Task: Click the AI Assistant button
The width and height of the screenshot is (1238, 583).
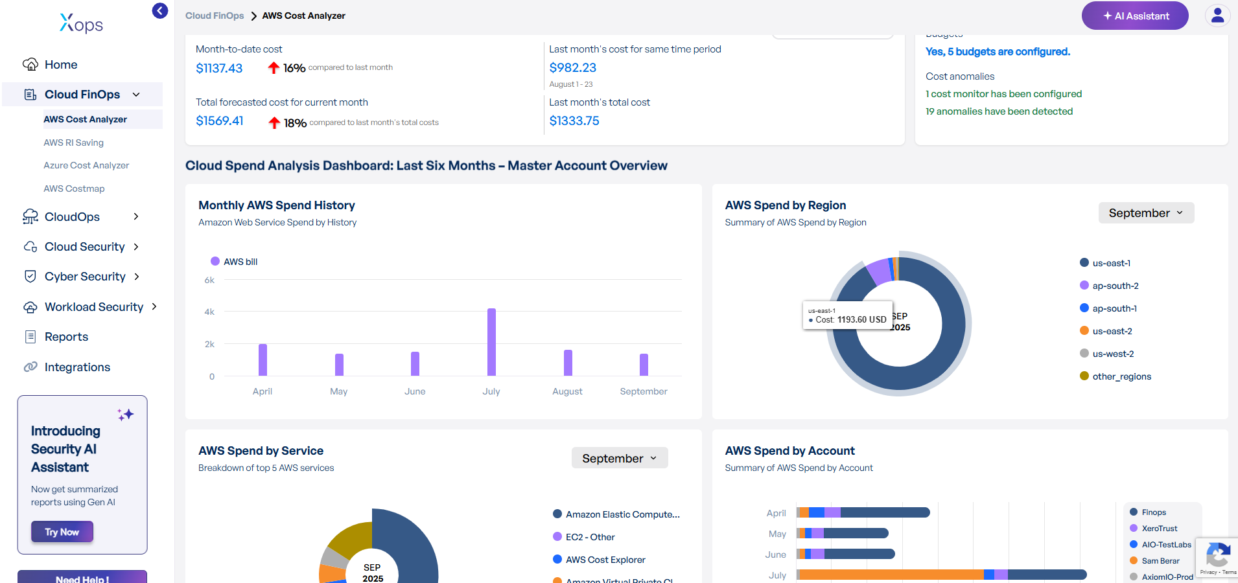Action: pos(1134,16)
